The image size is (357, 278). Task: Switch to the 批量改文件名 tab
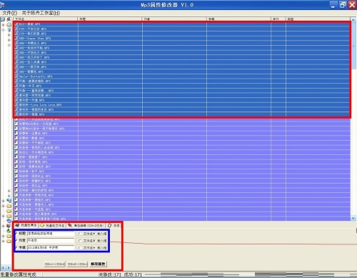click(x=52, y=225)
